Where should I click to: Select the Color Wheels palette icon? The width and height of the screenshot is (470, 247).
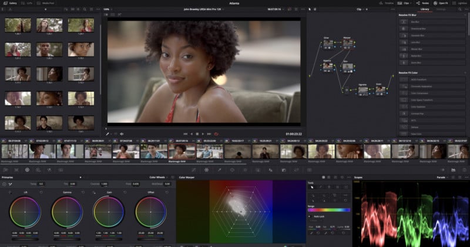(27, 170)
